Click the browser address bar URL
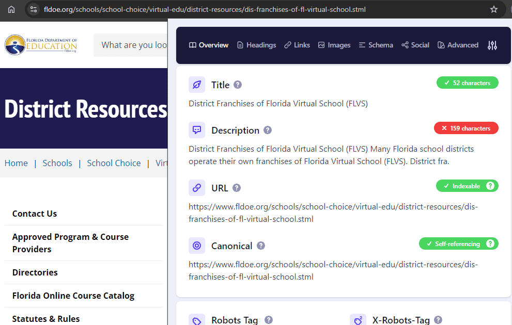The height and width of the screenshot is (325, 512). point(207,9)
